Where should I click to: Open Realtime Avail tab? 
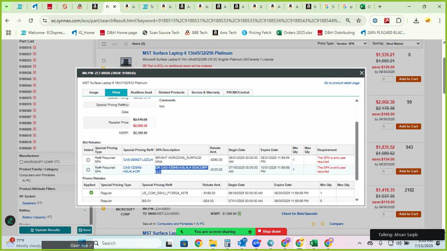click(141, 92)
